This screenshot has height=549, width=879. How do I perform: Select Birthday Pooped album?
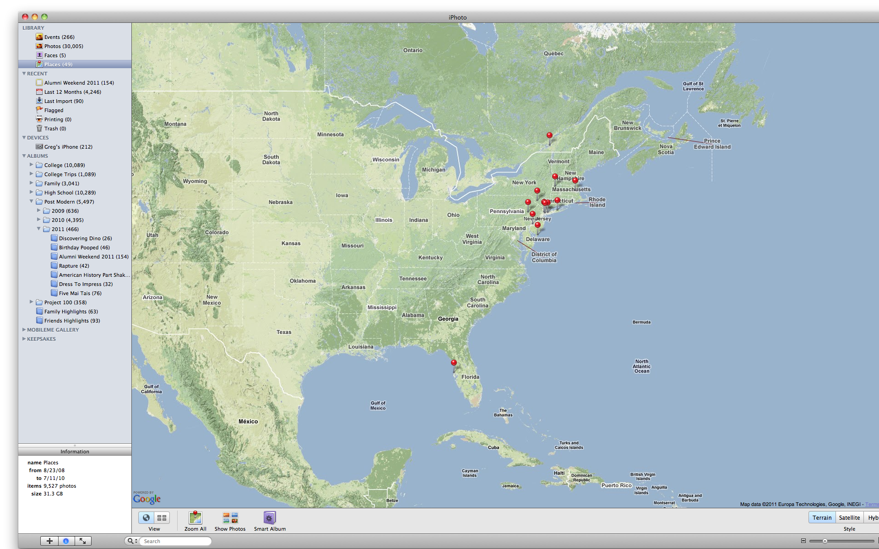[x=80, y=248]
